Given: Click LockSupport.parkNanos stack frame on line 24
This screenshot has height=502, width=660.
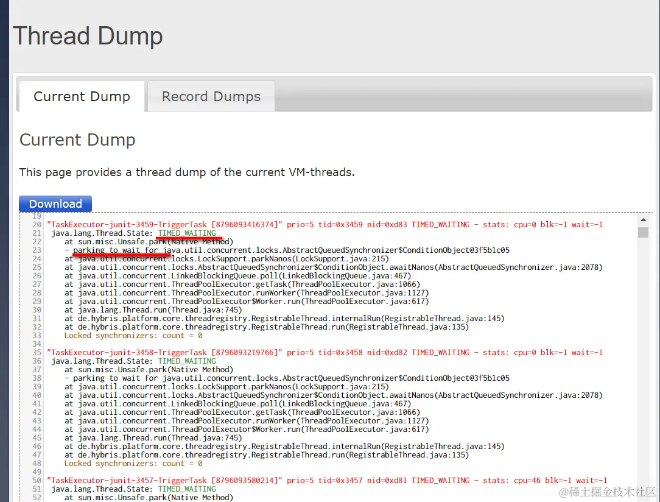Looking at the screenshot, I should [227, 258].
